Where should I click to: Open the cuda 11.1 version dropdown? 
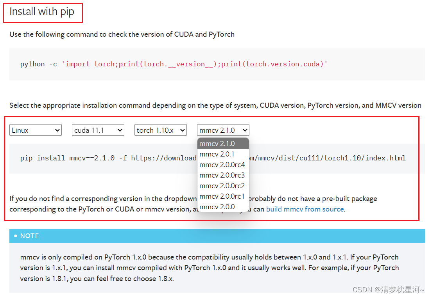[98, 130]
